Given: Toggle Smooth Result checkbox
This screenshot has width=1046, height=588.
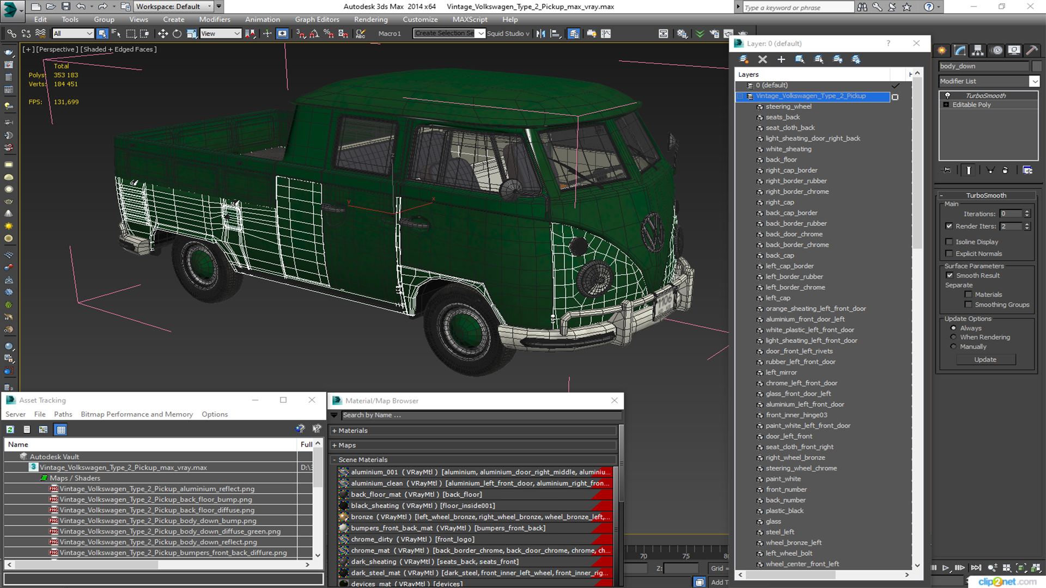Looking at the screenshot, I should pos(950,275).
